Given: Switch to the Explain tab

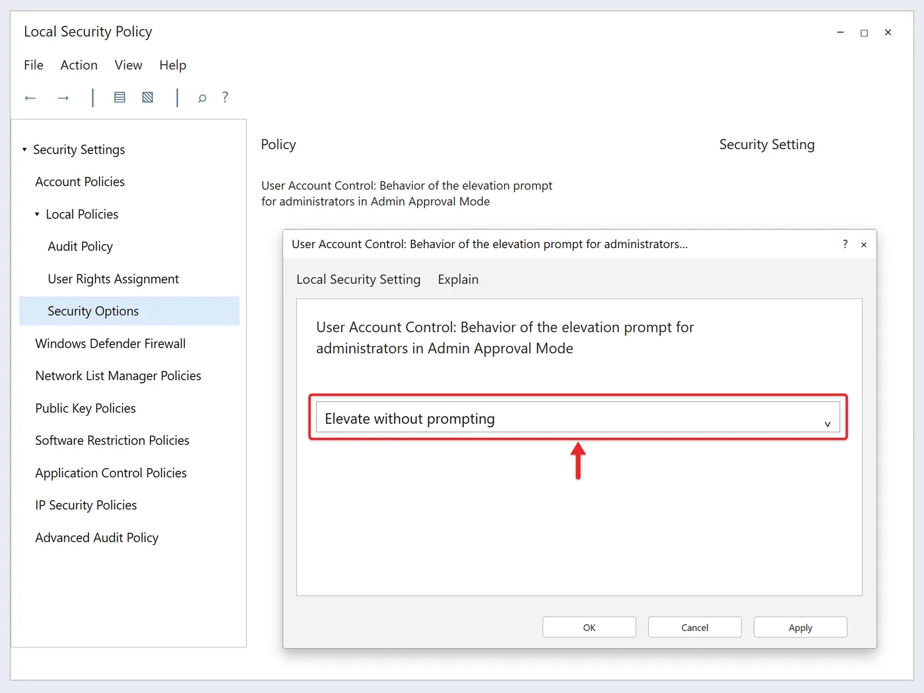Looking at the screenshot, I should (458, 279).
